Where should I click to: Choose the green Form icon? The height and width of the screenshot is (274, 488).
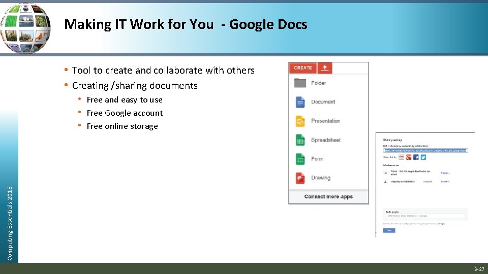[300, 159]
